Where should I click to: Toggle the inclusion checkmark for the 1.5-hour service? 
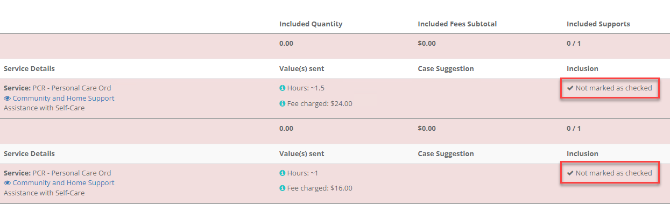pos(570,88)
